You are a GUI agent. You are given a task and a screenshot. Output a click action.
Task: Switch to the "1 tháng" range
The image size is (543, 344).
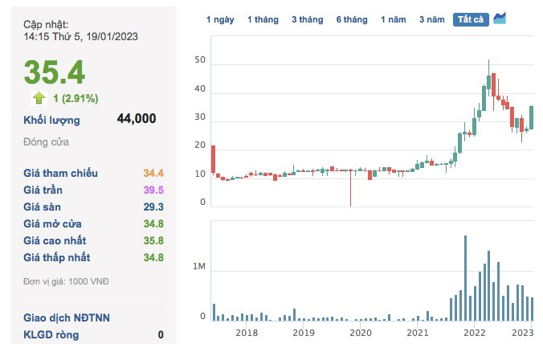click(262, 18)
